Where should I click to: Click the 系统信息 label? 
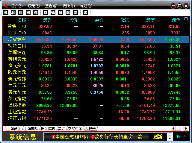tap(23, 137)
